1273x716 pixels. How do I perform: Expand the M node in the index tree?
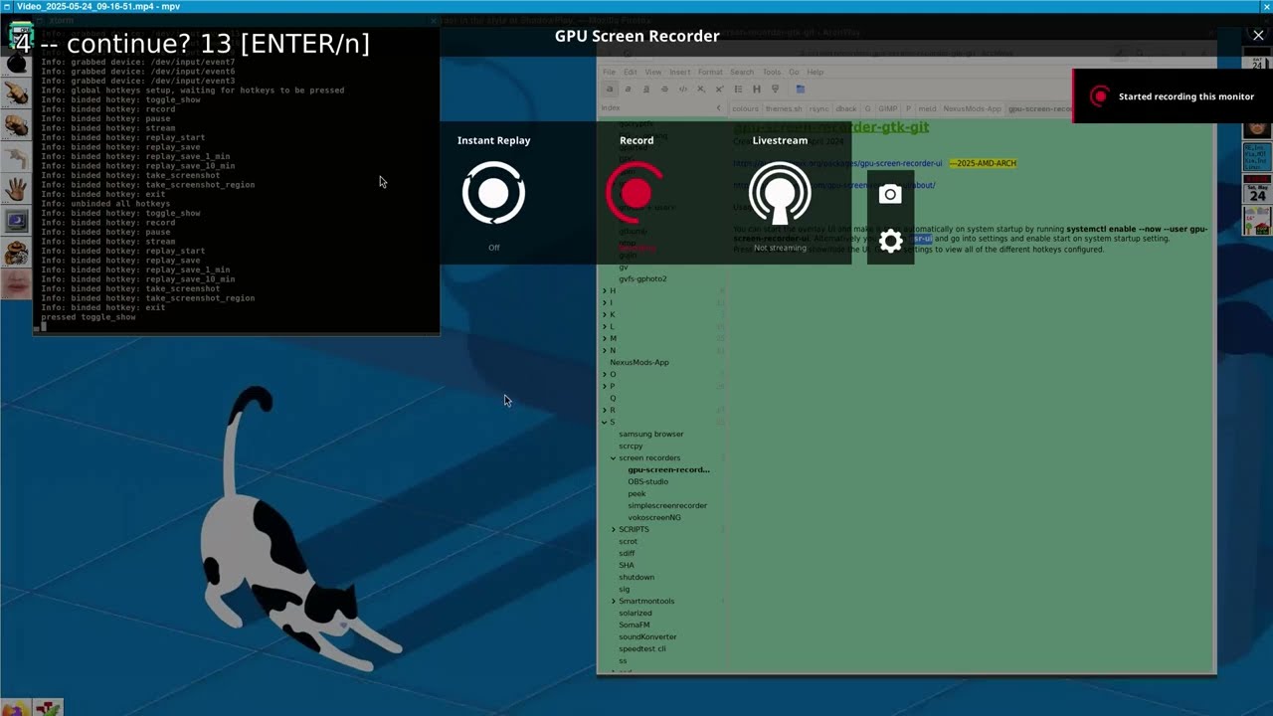pos(605,338)
